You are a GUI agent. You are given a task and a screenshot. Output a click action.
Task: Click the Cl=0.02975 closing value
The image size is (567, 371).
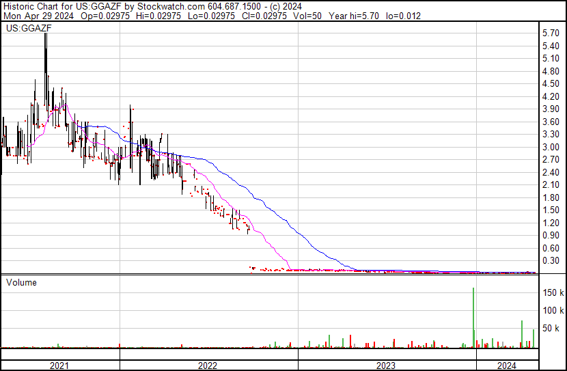(x=264, y=16)
